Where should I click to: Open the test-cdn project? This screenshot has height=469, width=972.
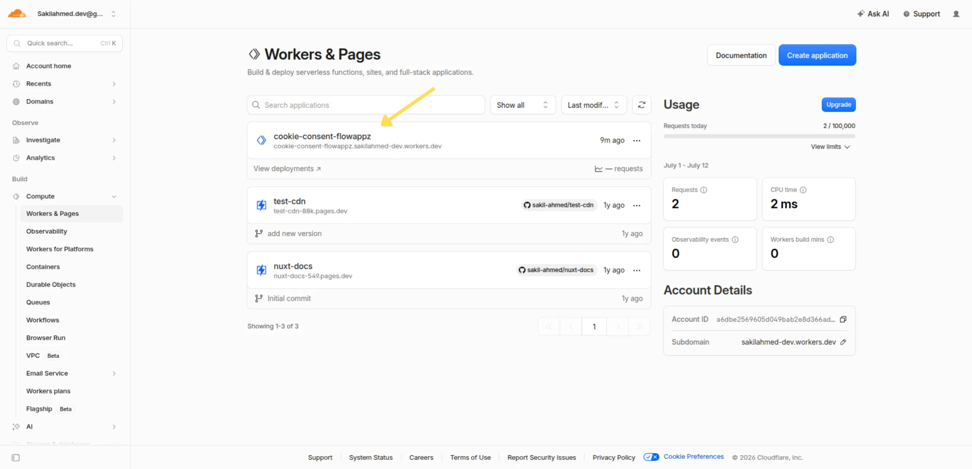click(289, 201)
